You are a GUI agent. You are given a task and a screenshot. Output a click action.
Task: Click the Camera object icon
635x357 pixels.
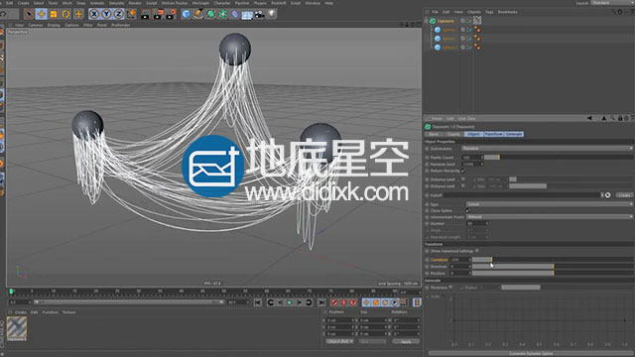pyautogui.click(x=259, y=15)
